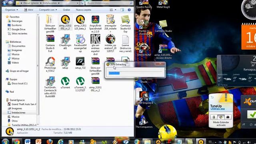Click Nueva carpeta button
This screenshot has width=256, height=144.
click(x=84, y=10)
